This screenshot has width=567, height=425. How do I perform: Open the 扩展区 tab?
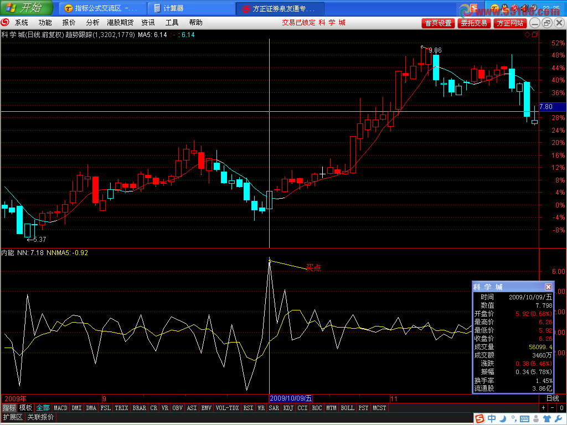tap(13, 417)
